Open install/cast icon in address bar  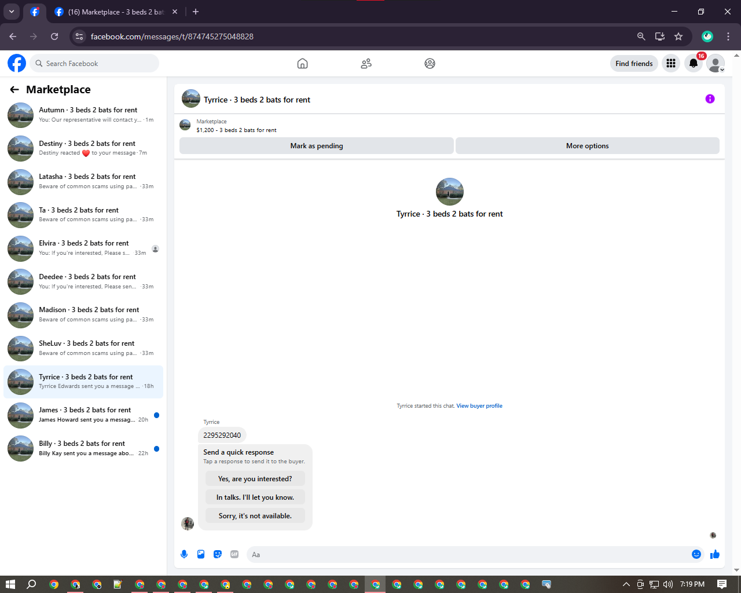click(659, 36)
